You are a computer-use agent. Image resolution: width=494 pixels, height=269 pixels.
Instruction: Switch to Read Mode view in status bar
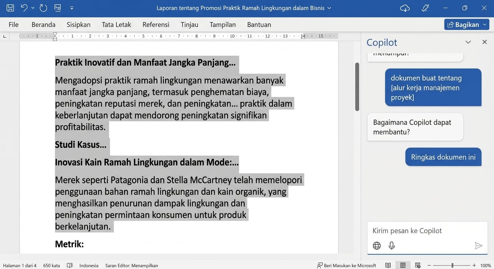point(388,265)
